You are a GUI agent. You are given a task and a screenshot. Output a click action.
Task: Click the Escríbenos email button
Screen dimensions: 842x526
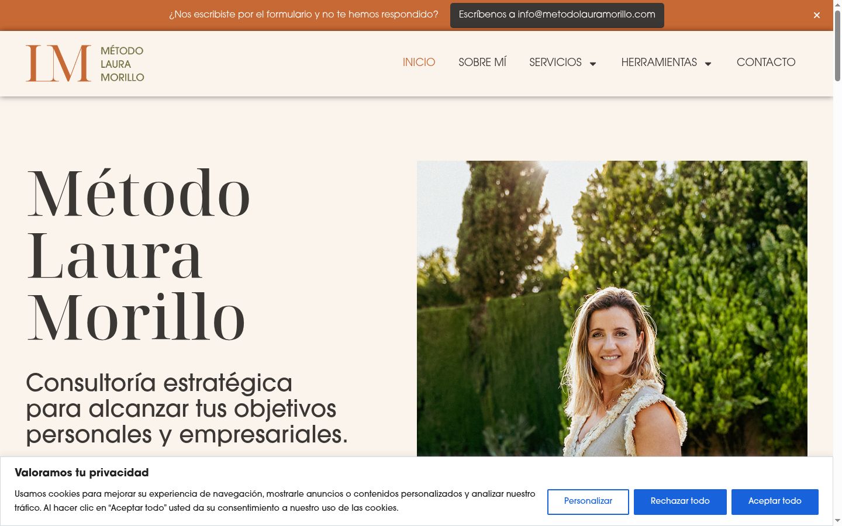[557, 15]
